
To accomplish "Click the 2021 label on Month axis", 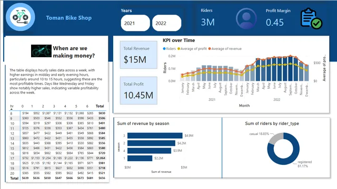I will click(x=212, y=100).
